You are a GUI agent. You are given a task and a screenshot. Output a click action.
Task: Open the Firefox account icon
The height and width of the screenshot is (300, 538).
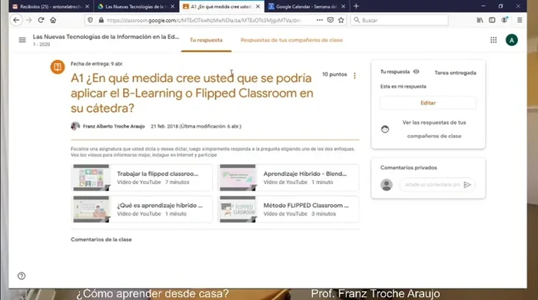point(504,20)
